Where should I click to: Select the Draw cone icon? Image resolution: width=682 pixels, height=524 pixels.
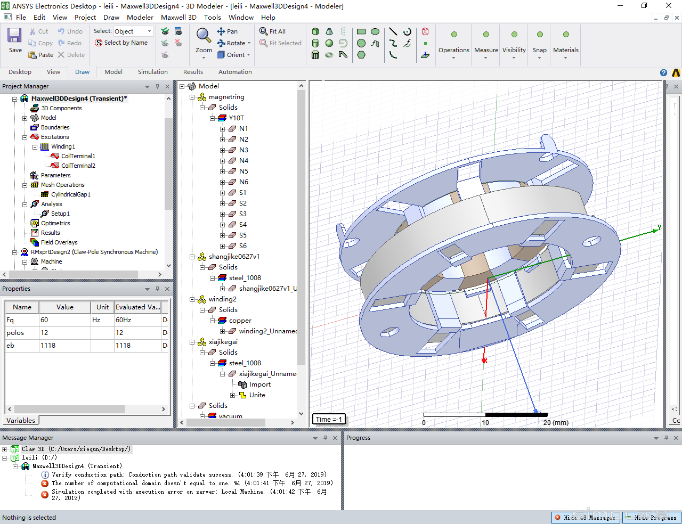tap(329, 31)
